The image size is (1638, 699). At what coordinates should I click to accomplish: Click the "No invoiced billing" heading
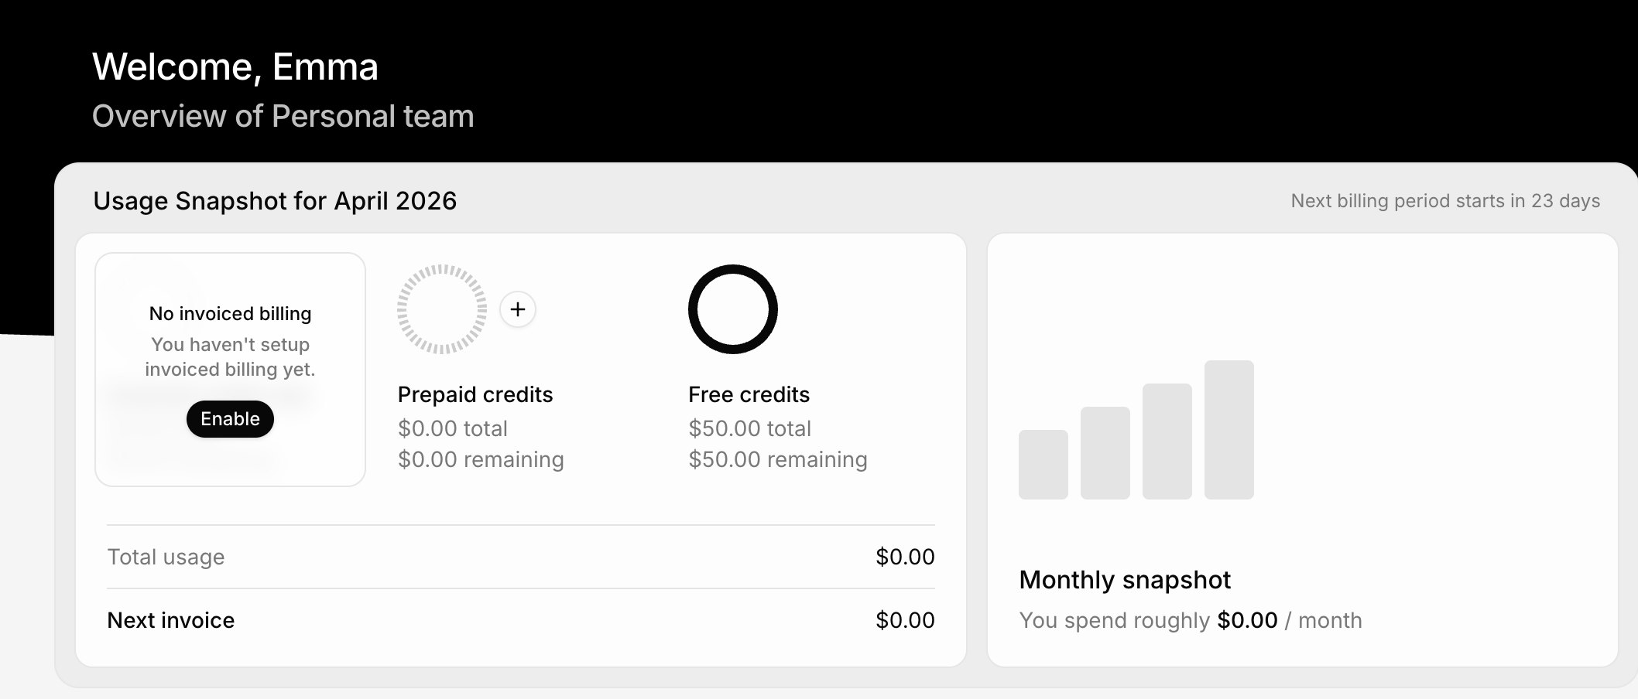coord(230,313)
